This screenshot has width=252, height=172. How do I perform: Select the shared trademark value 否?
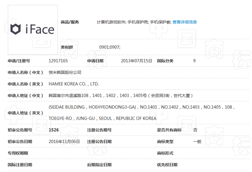[x=195, y=130]
